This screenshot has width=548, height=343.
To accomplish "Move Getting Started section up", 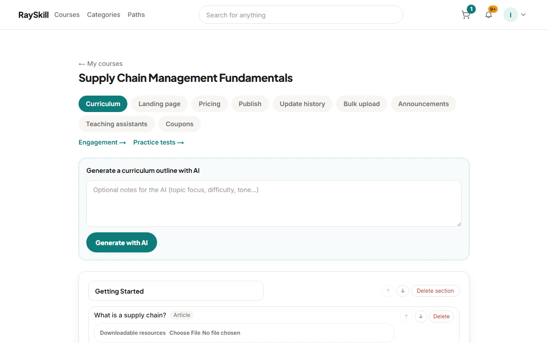I will [x=388, y=291].
